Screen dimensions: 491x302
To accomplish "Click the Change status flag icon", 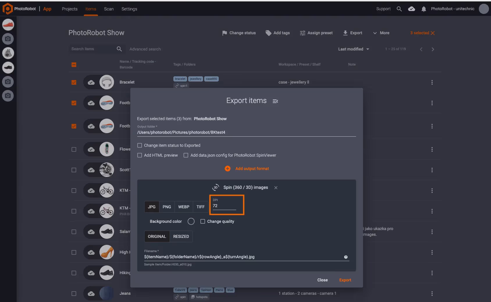I will (225, 33).
